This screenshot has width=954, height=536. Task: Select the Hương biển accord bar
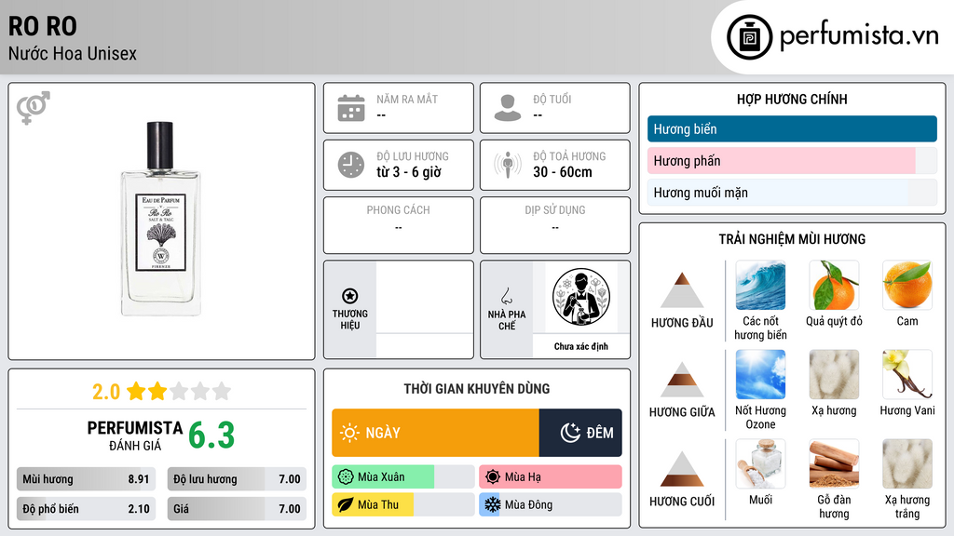[x=792, y=128]
